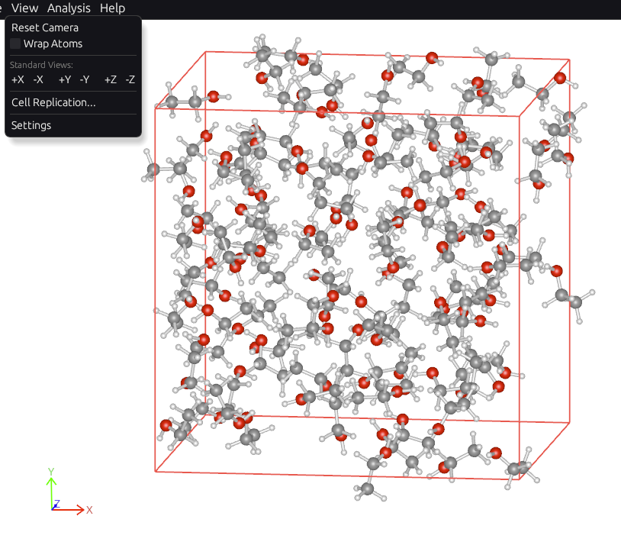Open the Analysis menu
621x545 pixels.
click(x=69, y=8)
